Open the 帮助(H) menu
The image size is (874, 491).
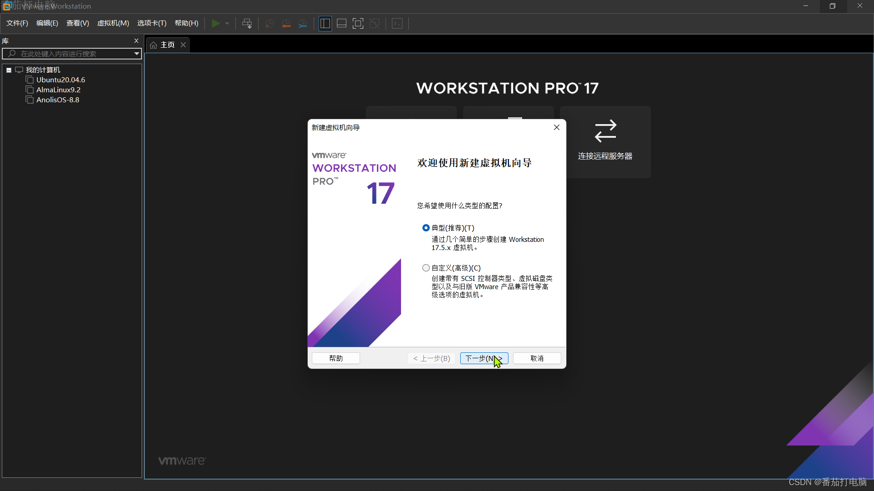click(x=187, y=23)
